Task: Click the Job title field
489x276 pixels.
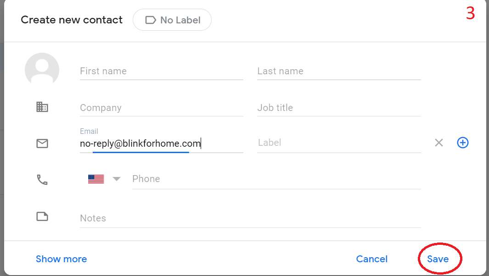Action: pos(331,108)
